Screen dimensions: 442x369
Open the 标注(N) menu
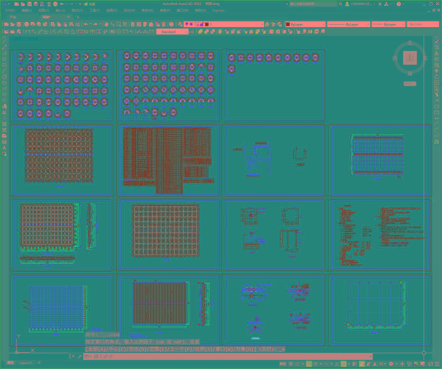pyautogui.click(x=129, y=10)
